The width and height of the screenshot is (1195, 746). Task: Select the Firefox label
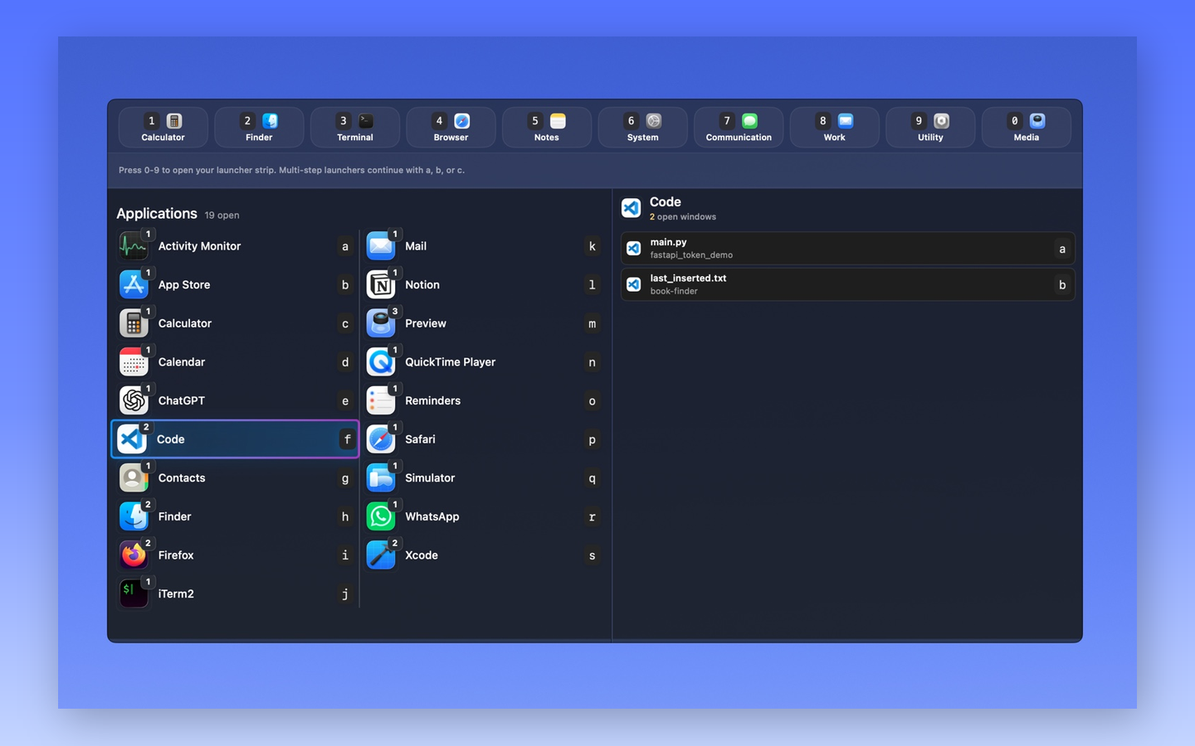click(176, 555)
